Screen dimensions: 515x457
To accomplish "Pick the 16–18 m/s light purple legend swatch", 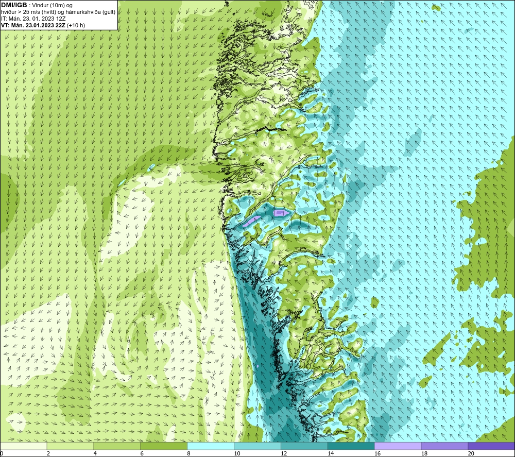I will click(398, 446).
